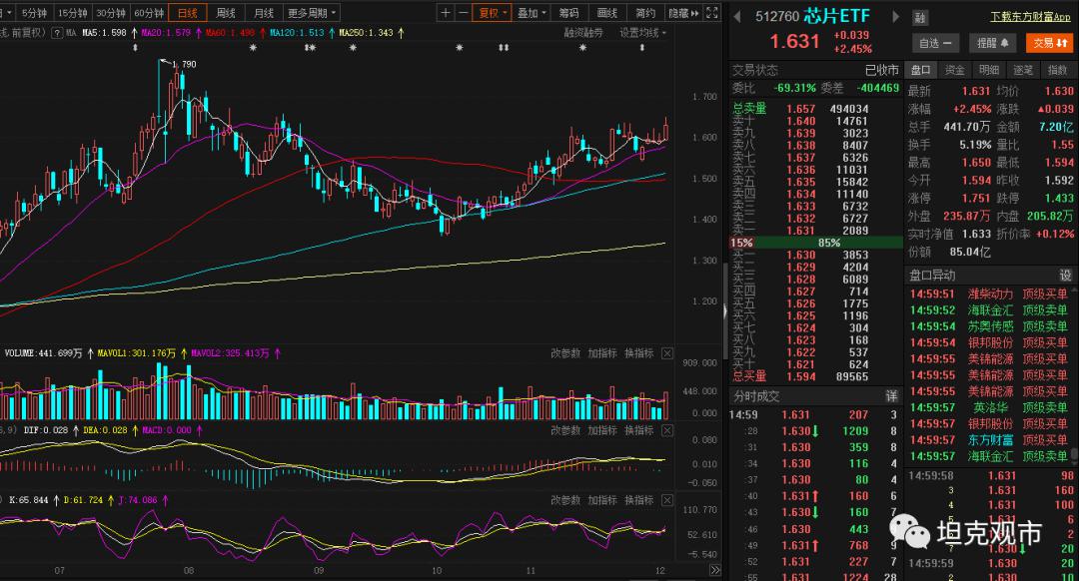The width and height of the screenshot is (1079, 581).
Task: Click MA5:1.598 indicator label
Action: [104, 32]
